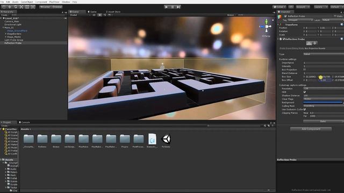Open Hierarchy Create dropdown
The height and width of the screenshot is (193, 344).
[5, 15]
